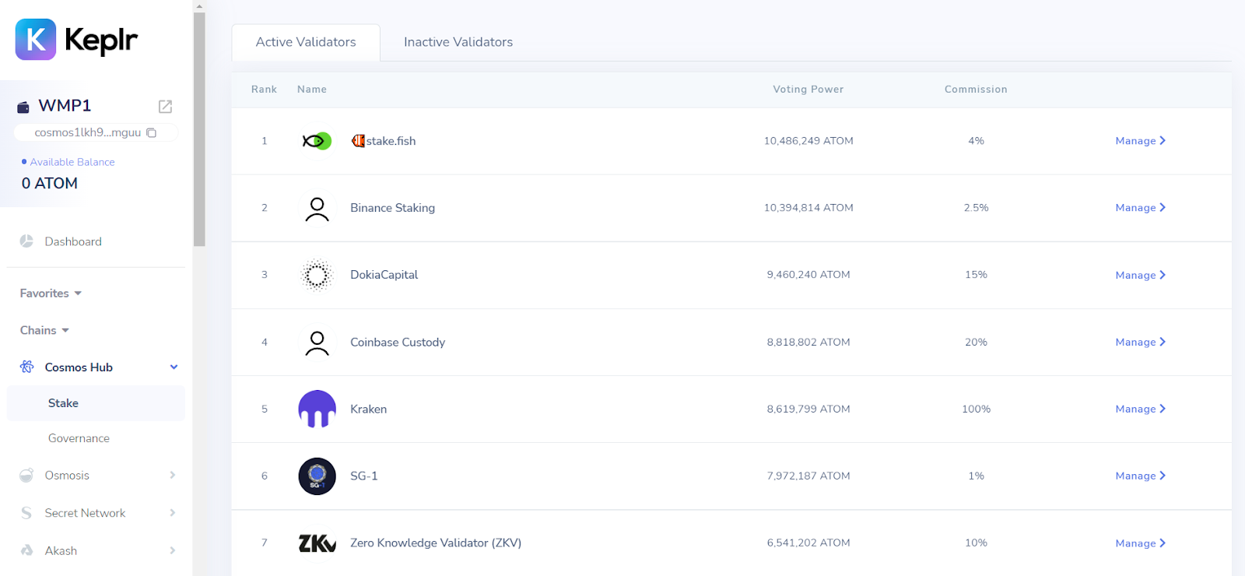This screenshot has height=576, width=1245.
Task: Sort by the Voting Power column header
Action: click(x=808, y=90)
